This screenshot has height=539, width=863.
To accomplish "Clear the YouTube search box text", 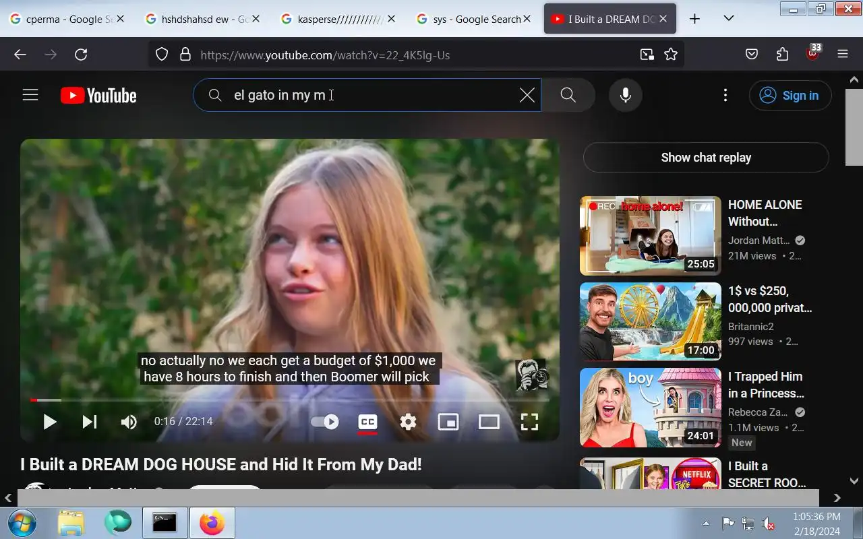I will point(527,95).
